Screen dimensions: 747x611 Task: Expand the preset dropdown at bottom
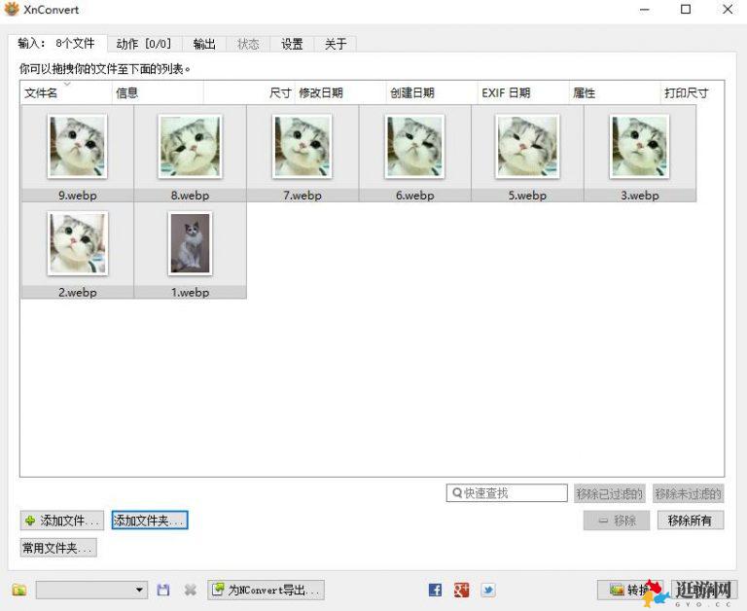pyautogui.click(x=139, y=590)
